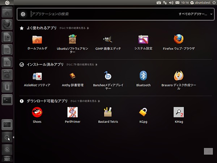This screenshot has height=163, width=217.
Task: Open the Terminal launcher icon
Action: (x=7, y=100)
